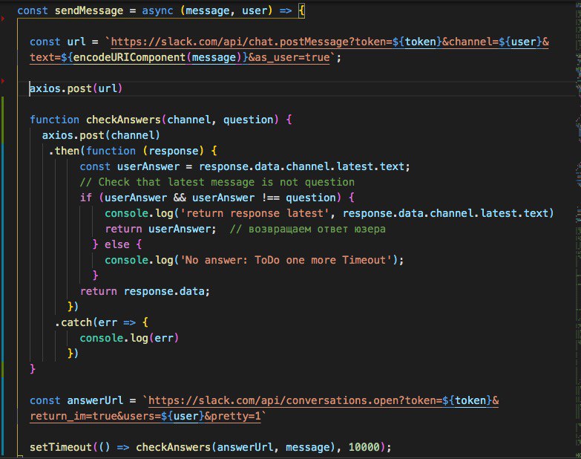Click the 'Check that latest message' comment
This screenshot has width=581, height=459.
(x=217, y=182)
